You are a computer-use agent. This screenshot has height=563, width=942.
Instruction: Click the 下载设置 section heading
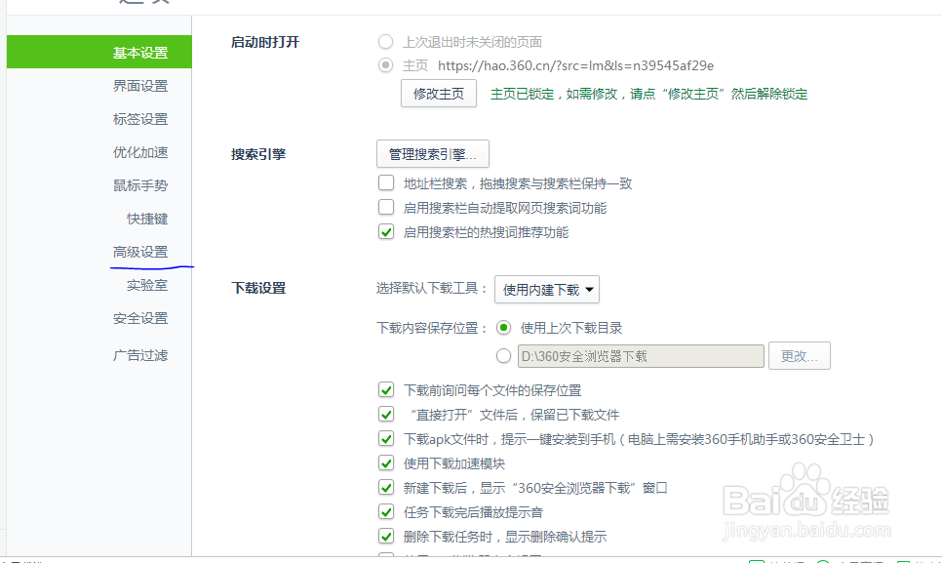(258, 288)
